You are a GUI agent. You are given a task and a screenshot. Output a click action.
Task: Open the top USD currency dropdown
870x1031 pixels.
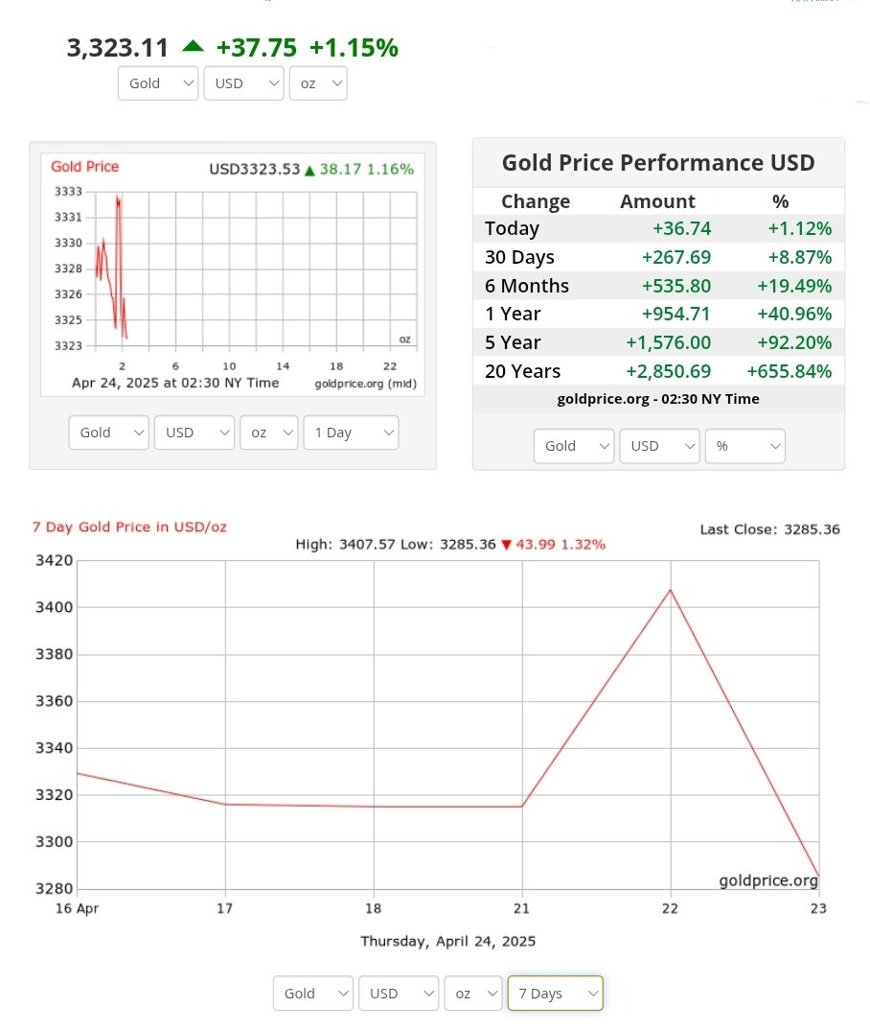click(243, 83)
